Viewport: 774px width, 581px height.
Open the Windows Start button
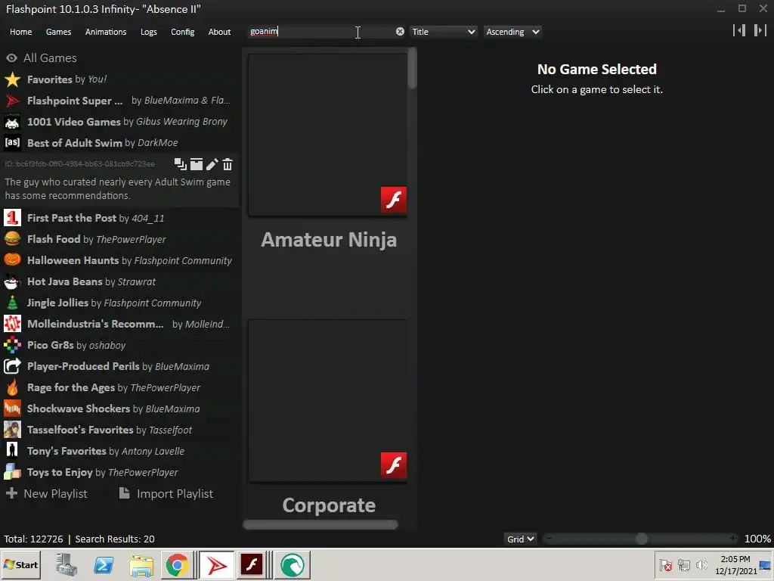pos(20,564)
